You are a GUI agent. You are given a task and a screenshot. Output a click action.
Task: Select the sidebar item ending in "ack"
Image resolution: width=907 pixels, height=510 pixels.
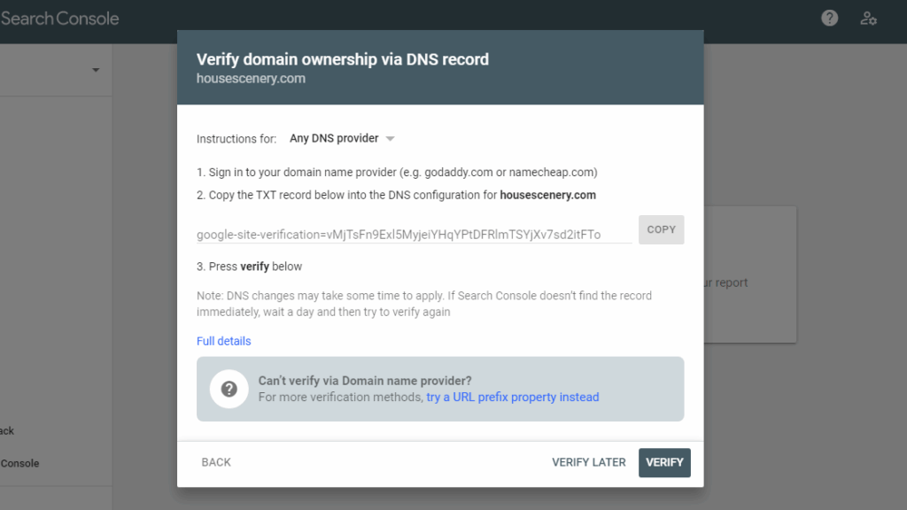click(x=7, y=431)
